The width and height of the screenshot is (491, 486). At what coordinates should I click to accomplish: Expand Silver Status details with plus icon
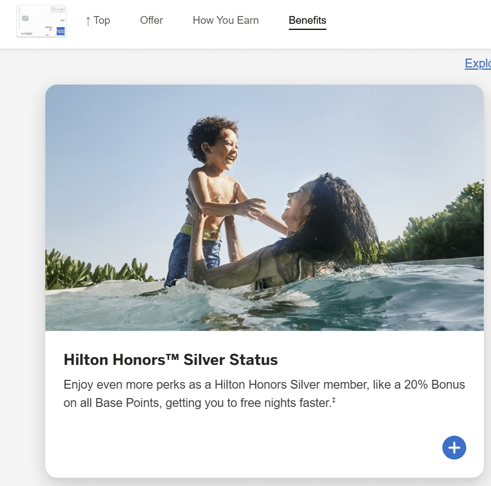454,447
